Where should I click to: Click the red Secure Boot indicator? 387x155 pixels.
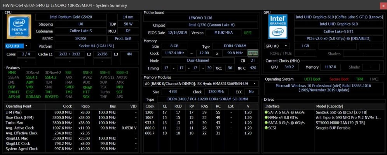click(339, 79)
